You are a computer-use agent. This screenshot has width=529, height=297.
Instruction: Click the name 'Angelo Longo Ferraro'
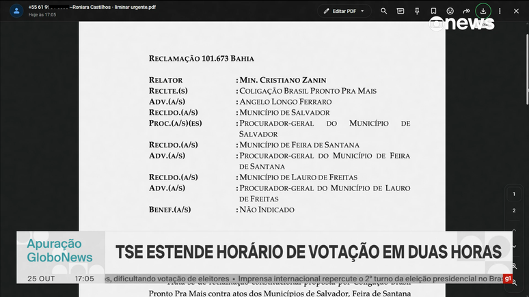(286, 102)
